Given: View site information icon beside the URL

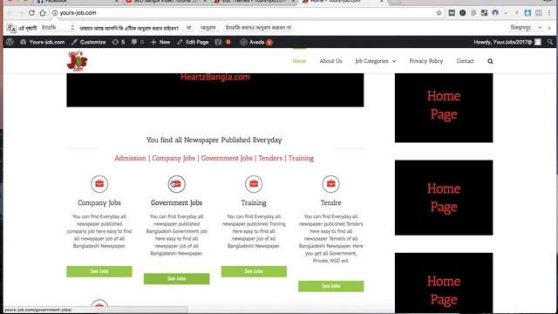Looking at the screenshot, I should (55, 13).
